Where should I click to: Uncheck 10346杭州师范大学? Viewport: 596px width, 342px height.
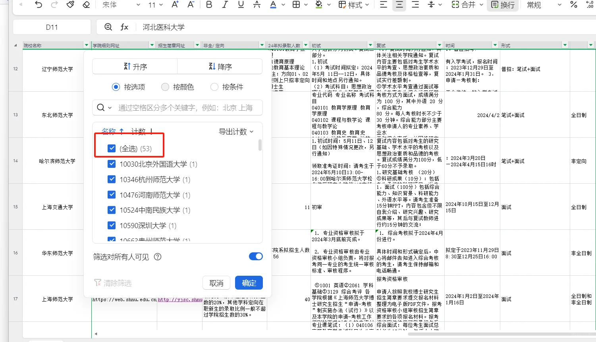click(x=112, y=179)
